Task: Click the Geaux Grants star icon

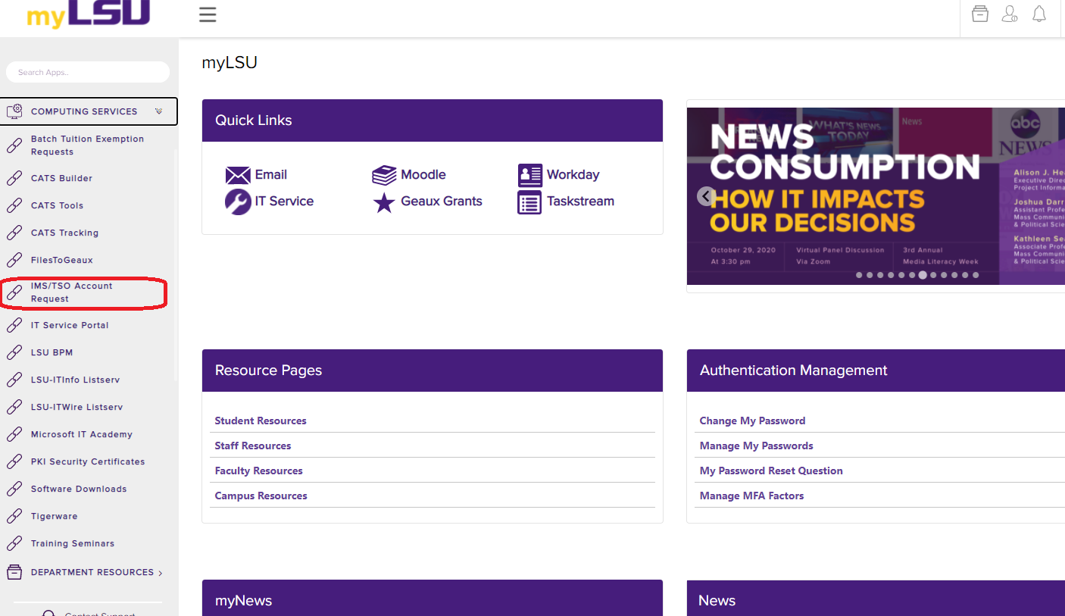Action: coord(384,203)
